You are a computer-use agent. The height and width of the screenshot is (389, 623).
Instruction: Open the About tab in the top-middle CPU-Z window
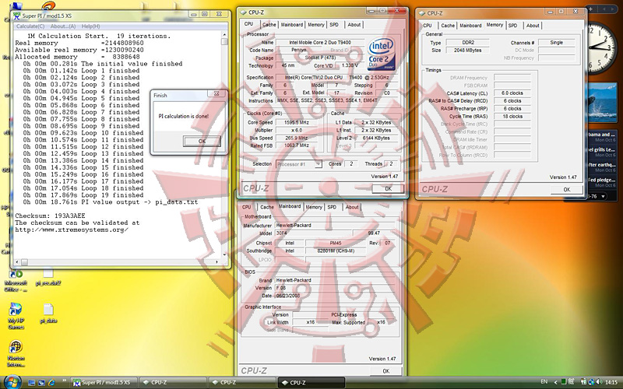pos(354,25)
